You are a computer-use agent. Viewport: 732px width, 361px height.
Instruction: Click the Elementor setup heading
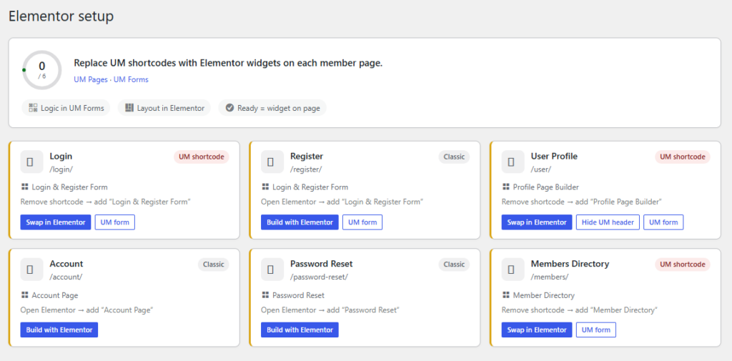(x=61, y=16)
